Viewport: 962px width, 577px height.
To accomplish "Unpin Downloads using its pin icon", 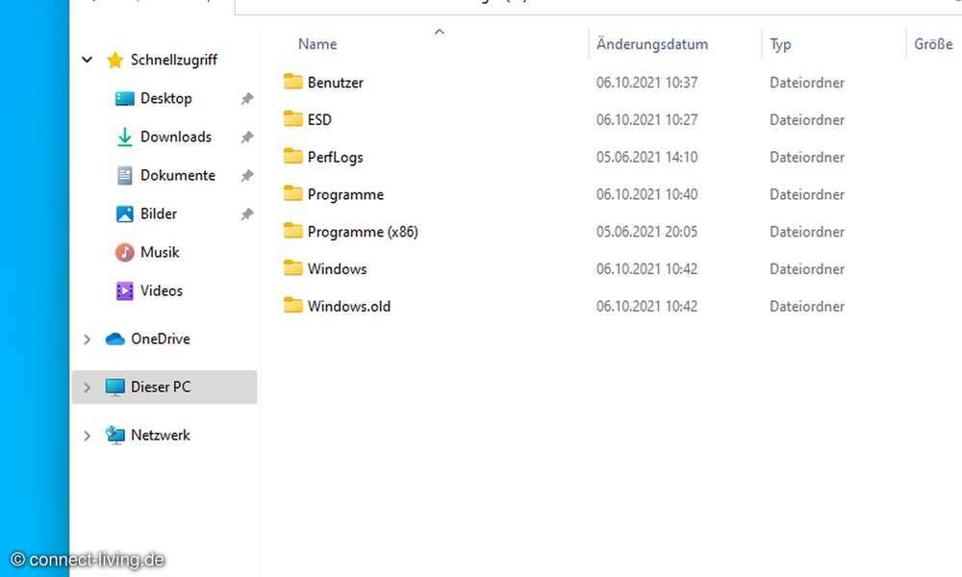I will (x=247, y=137).
